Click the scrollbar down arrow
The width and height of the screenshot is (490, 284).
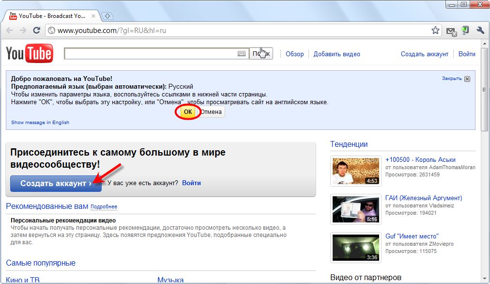[484, 278]
